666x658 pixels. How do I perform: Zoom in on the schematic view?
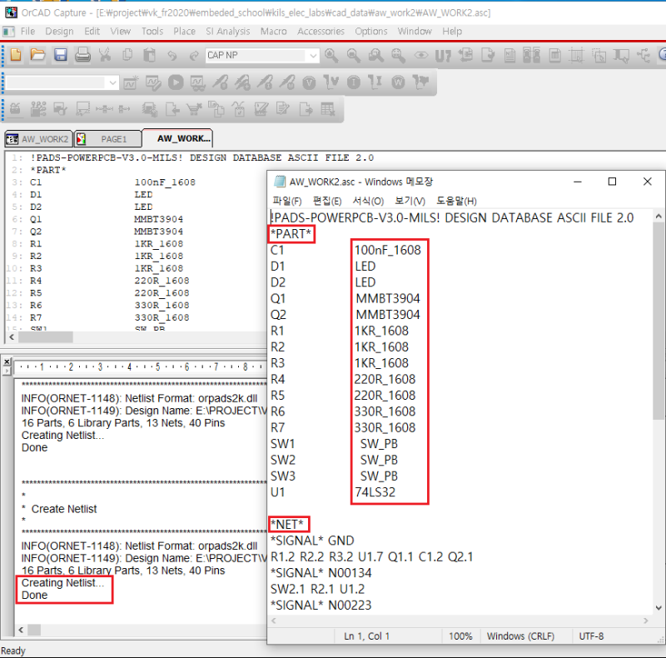point(330,55)
